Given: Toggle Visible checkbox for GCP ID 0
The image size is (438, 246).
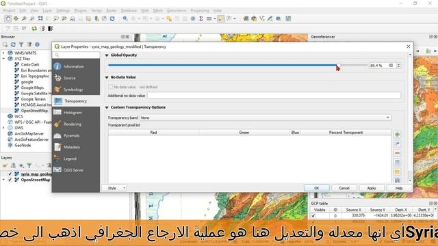Looking at the screenshot, I should pos(313,216).
